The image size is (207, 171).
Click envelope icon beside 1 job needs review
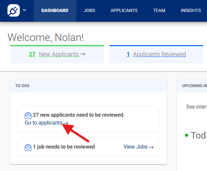(x=28, y=147)
